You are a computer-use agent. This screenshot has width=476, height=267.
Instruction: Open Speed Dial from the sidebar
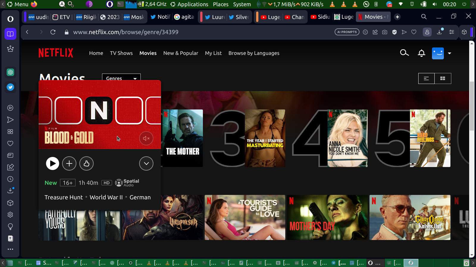(x=10, y=132)
